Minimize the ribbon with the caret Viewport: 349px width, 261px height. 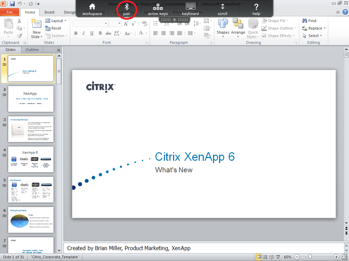coord(338,13)
